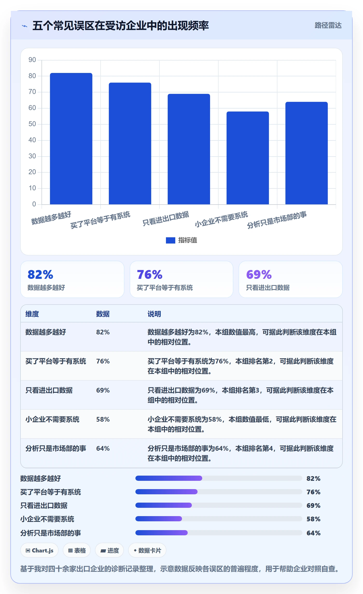This screenshot has width=363, height=594.
Task: Click the 分析只是市场部的事 progress bar
Action: pos(219,533)
